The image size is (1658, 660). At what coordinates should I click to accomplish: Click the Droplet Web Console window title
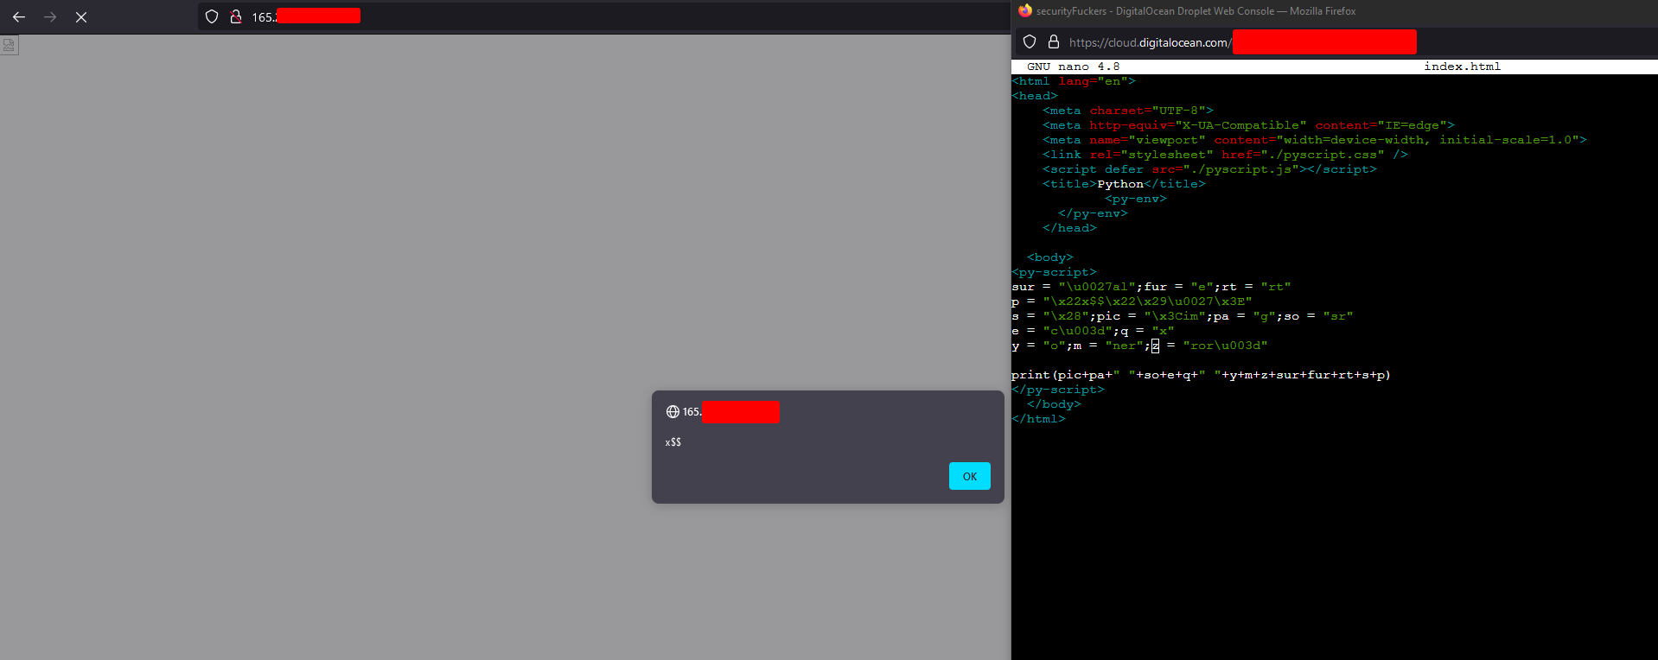pyautogui.click(x=1196, y=11)
